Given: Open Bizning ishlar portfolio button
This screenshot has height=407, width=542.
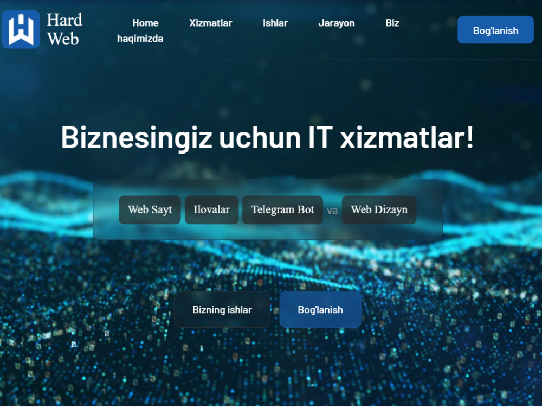Looking at the screenshot, I should click(222, 310).
